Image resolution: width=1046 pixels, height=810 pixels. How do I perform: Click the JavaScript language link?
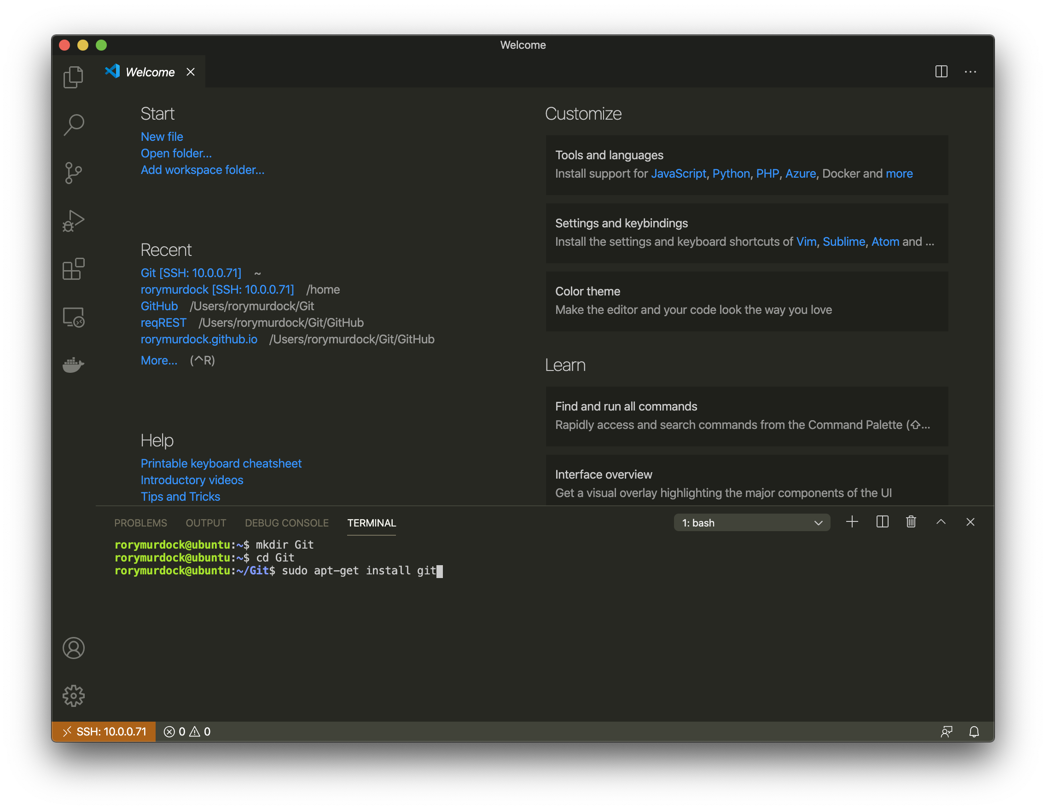[678, 174]
